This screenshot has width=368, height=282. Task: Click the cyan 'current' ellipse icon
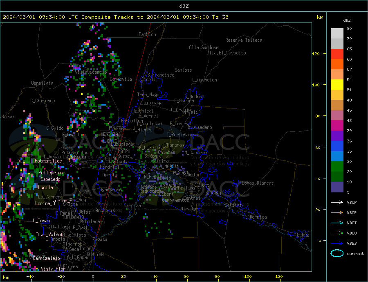click(x=337, y=253)
